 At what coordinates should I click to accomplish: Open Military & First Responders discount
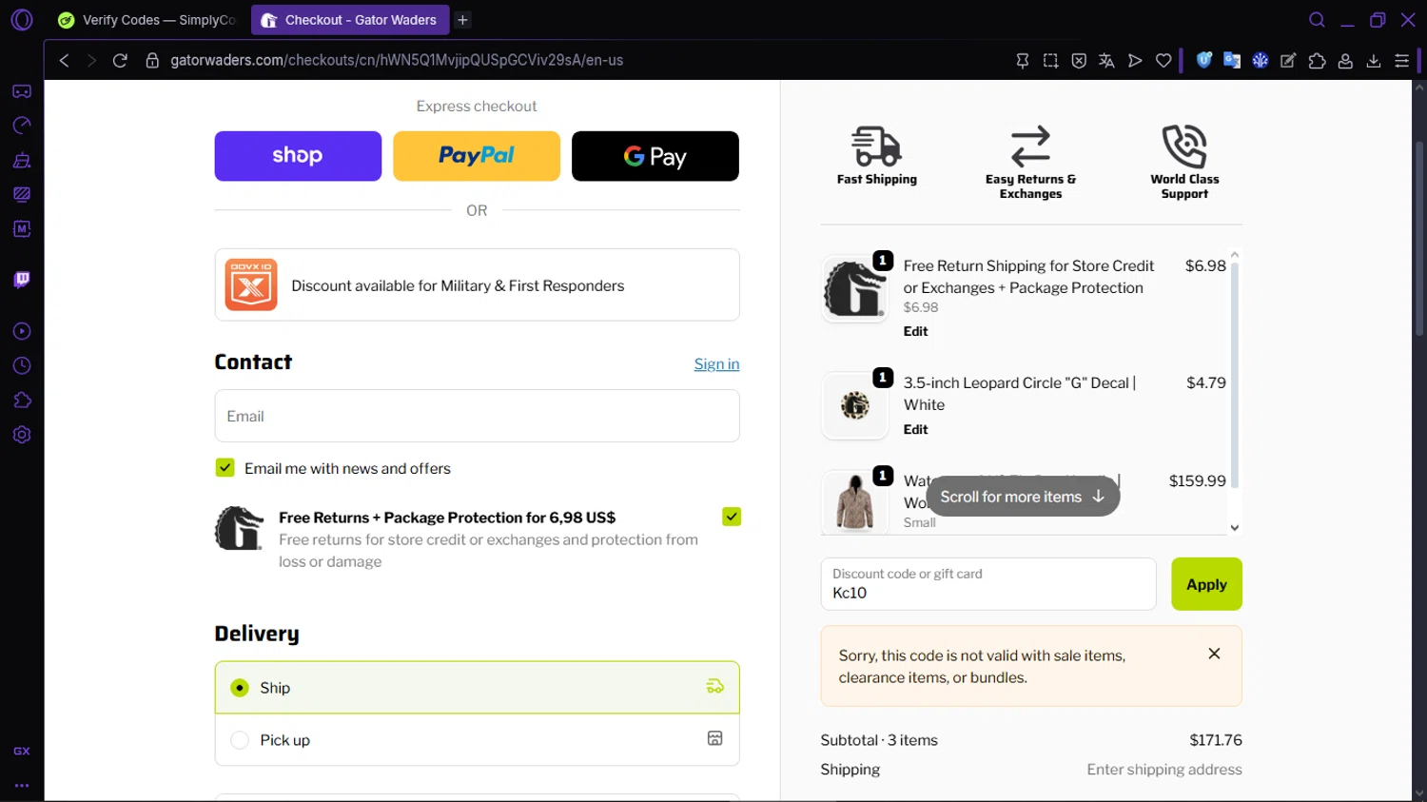(477, 284)
